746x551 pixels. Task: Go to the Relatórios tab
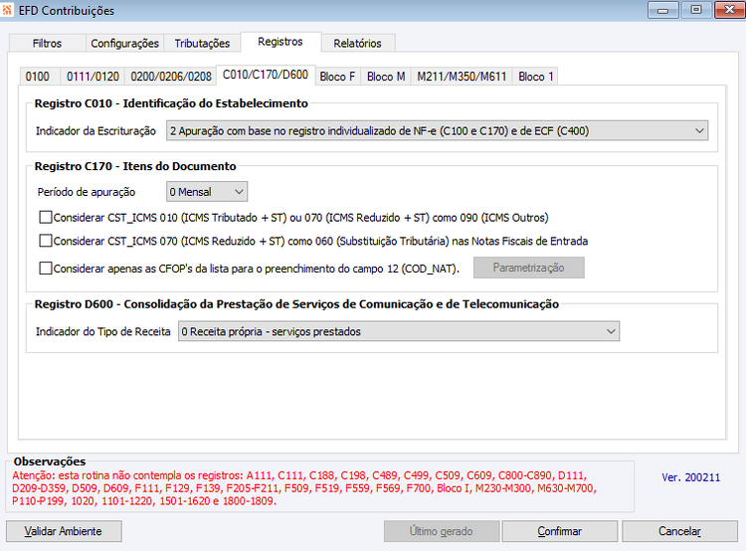point(358,44)
